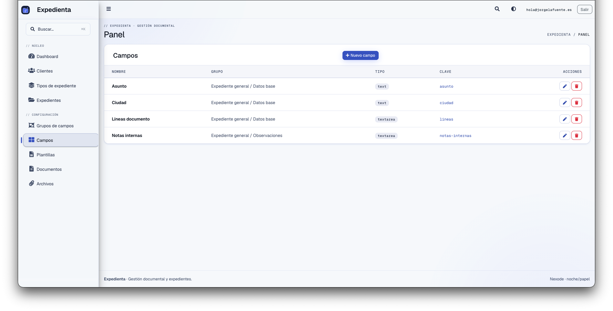Click the asunto key link
Image resolution: width=613 pixels, height=311 pixels.
(446, 86)
